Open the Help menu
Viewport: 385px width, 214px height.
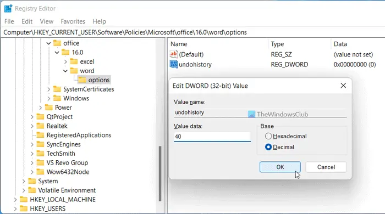(x=99, y=21)
